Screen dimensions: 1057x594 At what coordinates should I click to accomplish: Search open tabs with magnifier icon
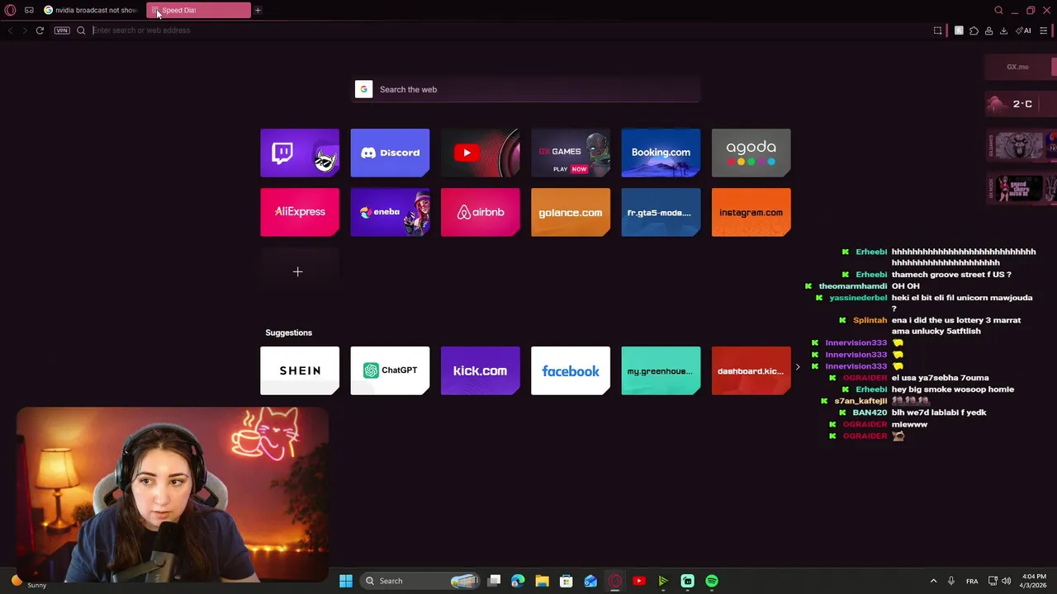(x=998, y=10)
